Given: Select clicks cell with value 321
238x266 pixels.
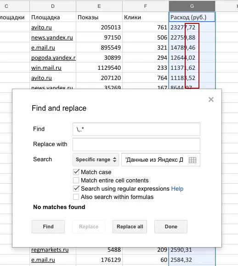Looking at the screenshot, I should (x=146, y=48).
